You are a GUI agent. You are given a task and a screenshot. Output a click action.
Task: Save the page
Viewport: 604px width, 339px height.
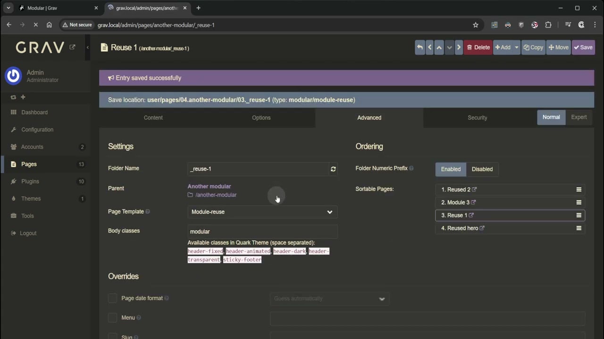point(583,47)
